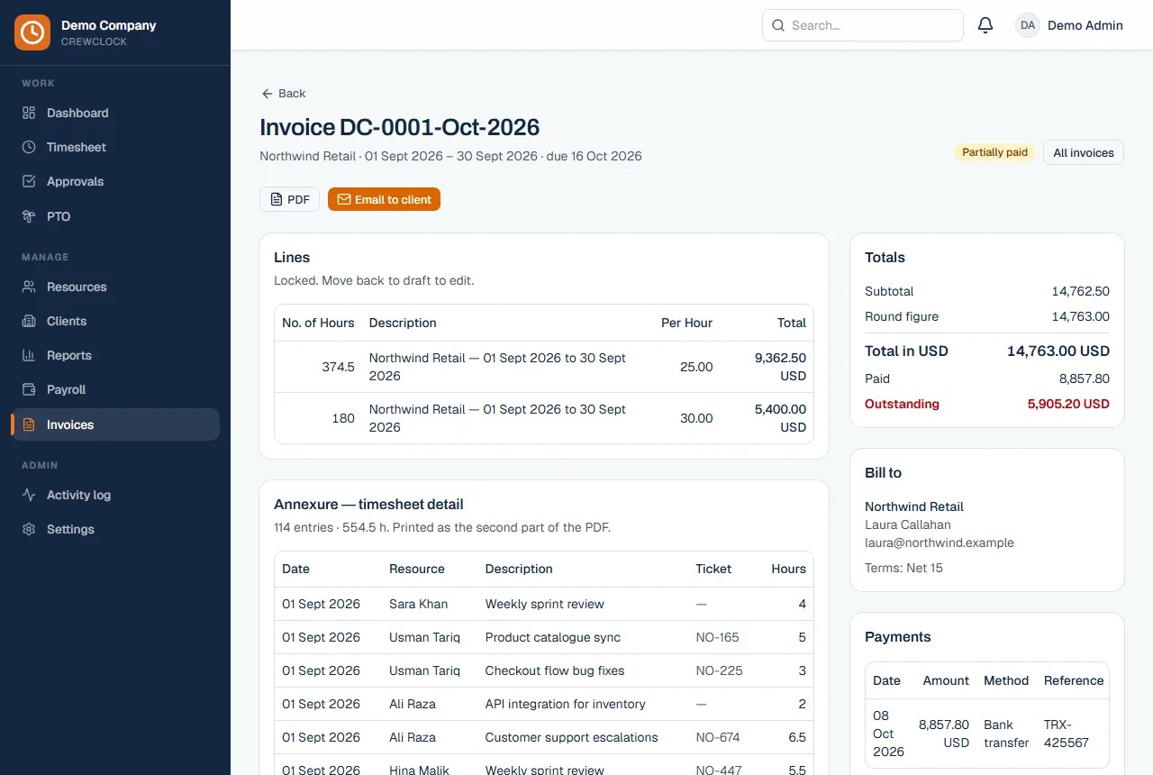Click the Subtotal 14,762.50 value
The image size is (1153, 775).
click(x=1080, y=291)
